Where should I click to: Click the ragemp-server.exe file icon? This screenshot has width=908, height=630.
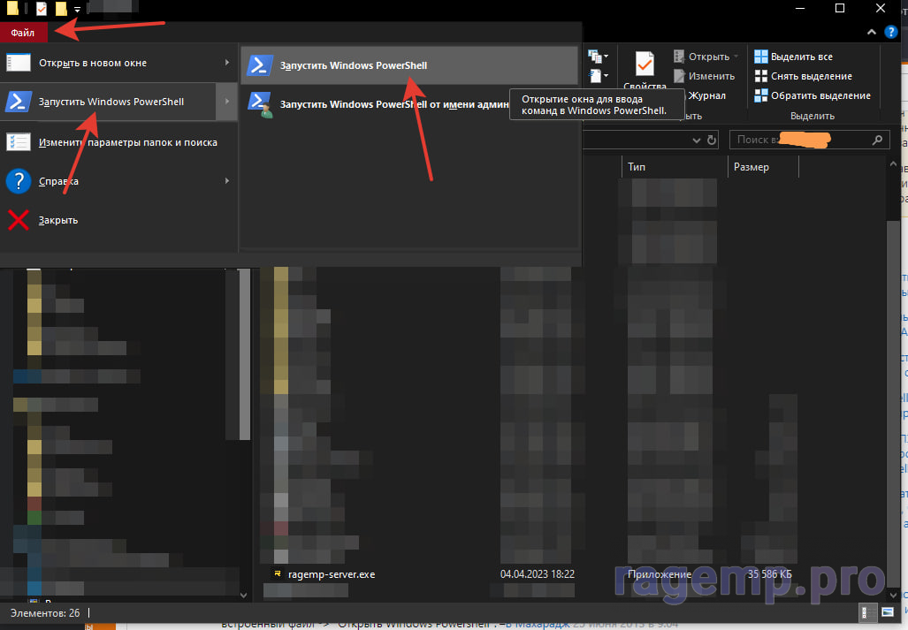tap(278, 573)
